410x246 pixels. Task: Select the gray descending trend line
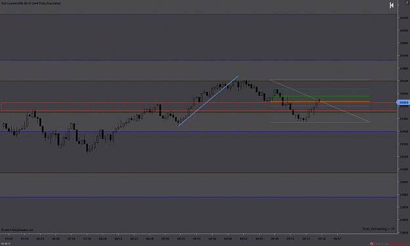pos(319,101)
